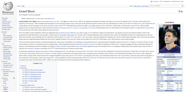Click the green good article plus icon
The height and width of the screenshot is (92, 185).
(179, 11)
